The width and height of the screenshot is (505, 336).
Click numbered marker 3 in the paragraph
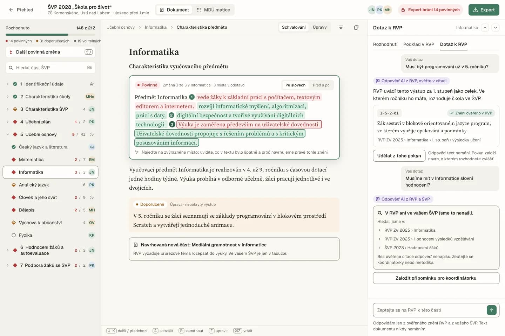click(x=172, y=124)
